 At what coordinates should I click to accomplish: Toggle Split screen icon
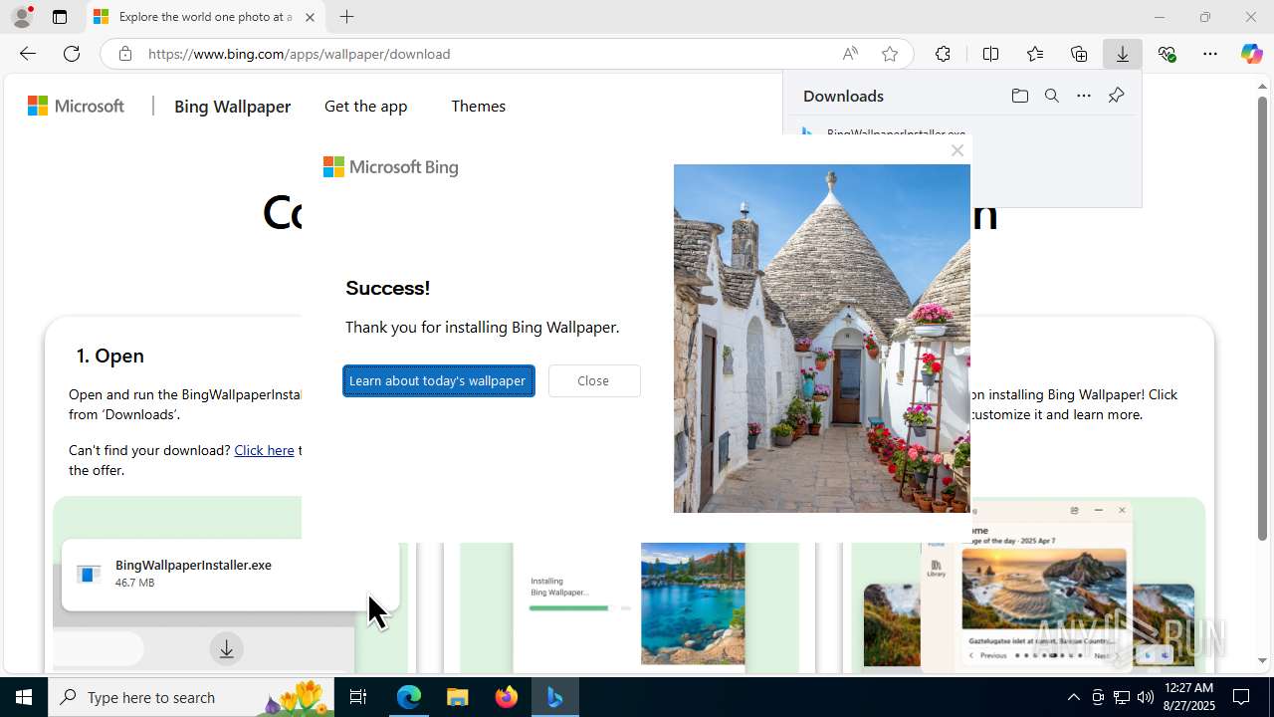[990, 54]
